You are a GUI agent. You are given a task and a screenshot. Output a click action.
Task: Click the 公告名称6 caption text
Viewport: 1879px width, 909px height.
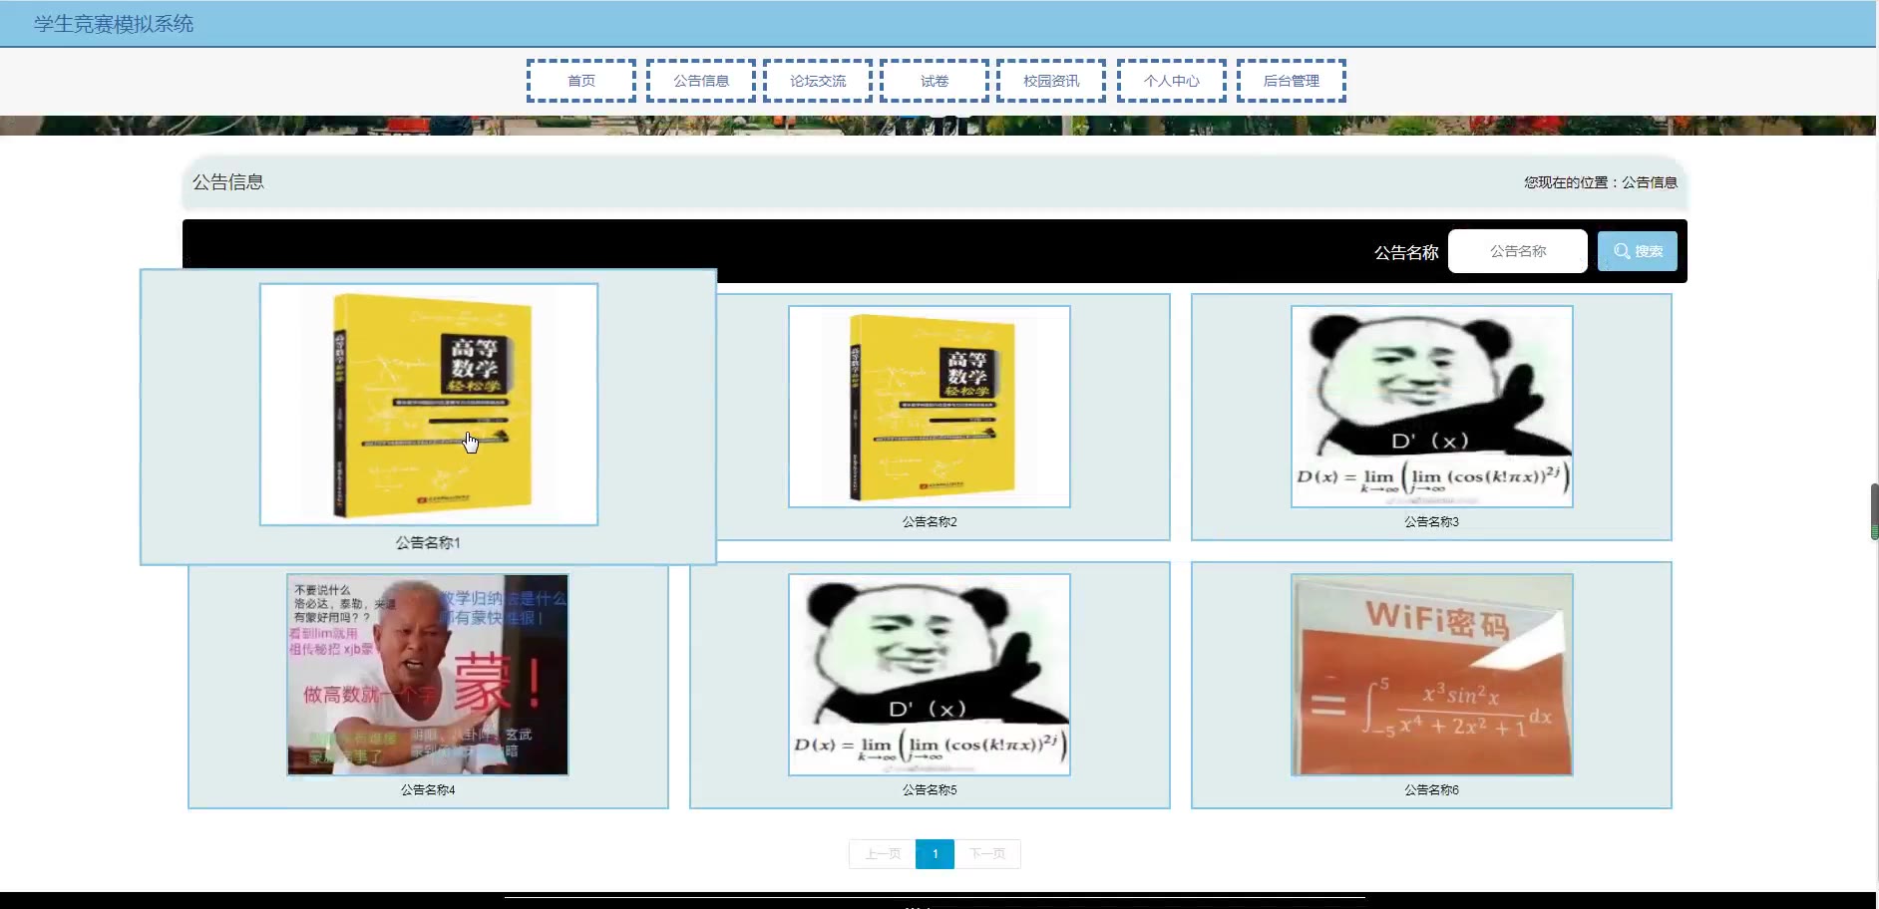click(x=1432, y=789)
